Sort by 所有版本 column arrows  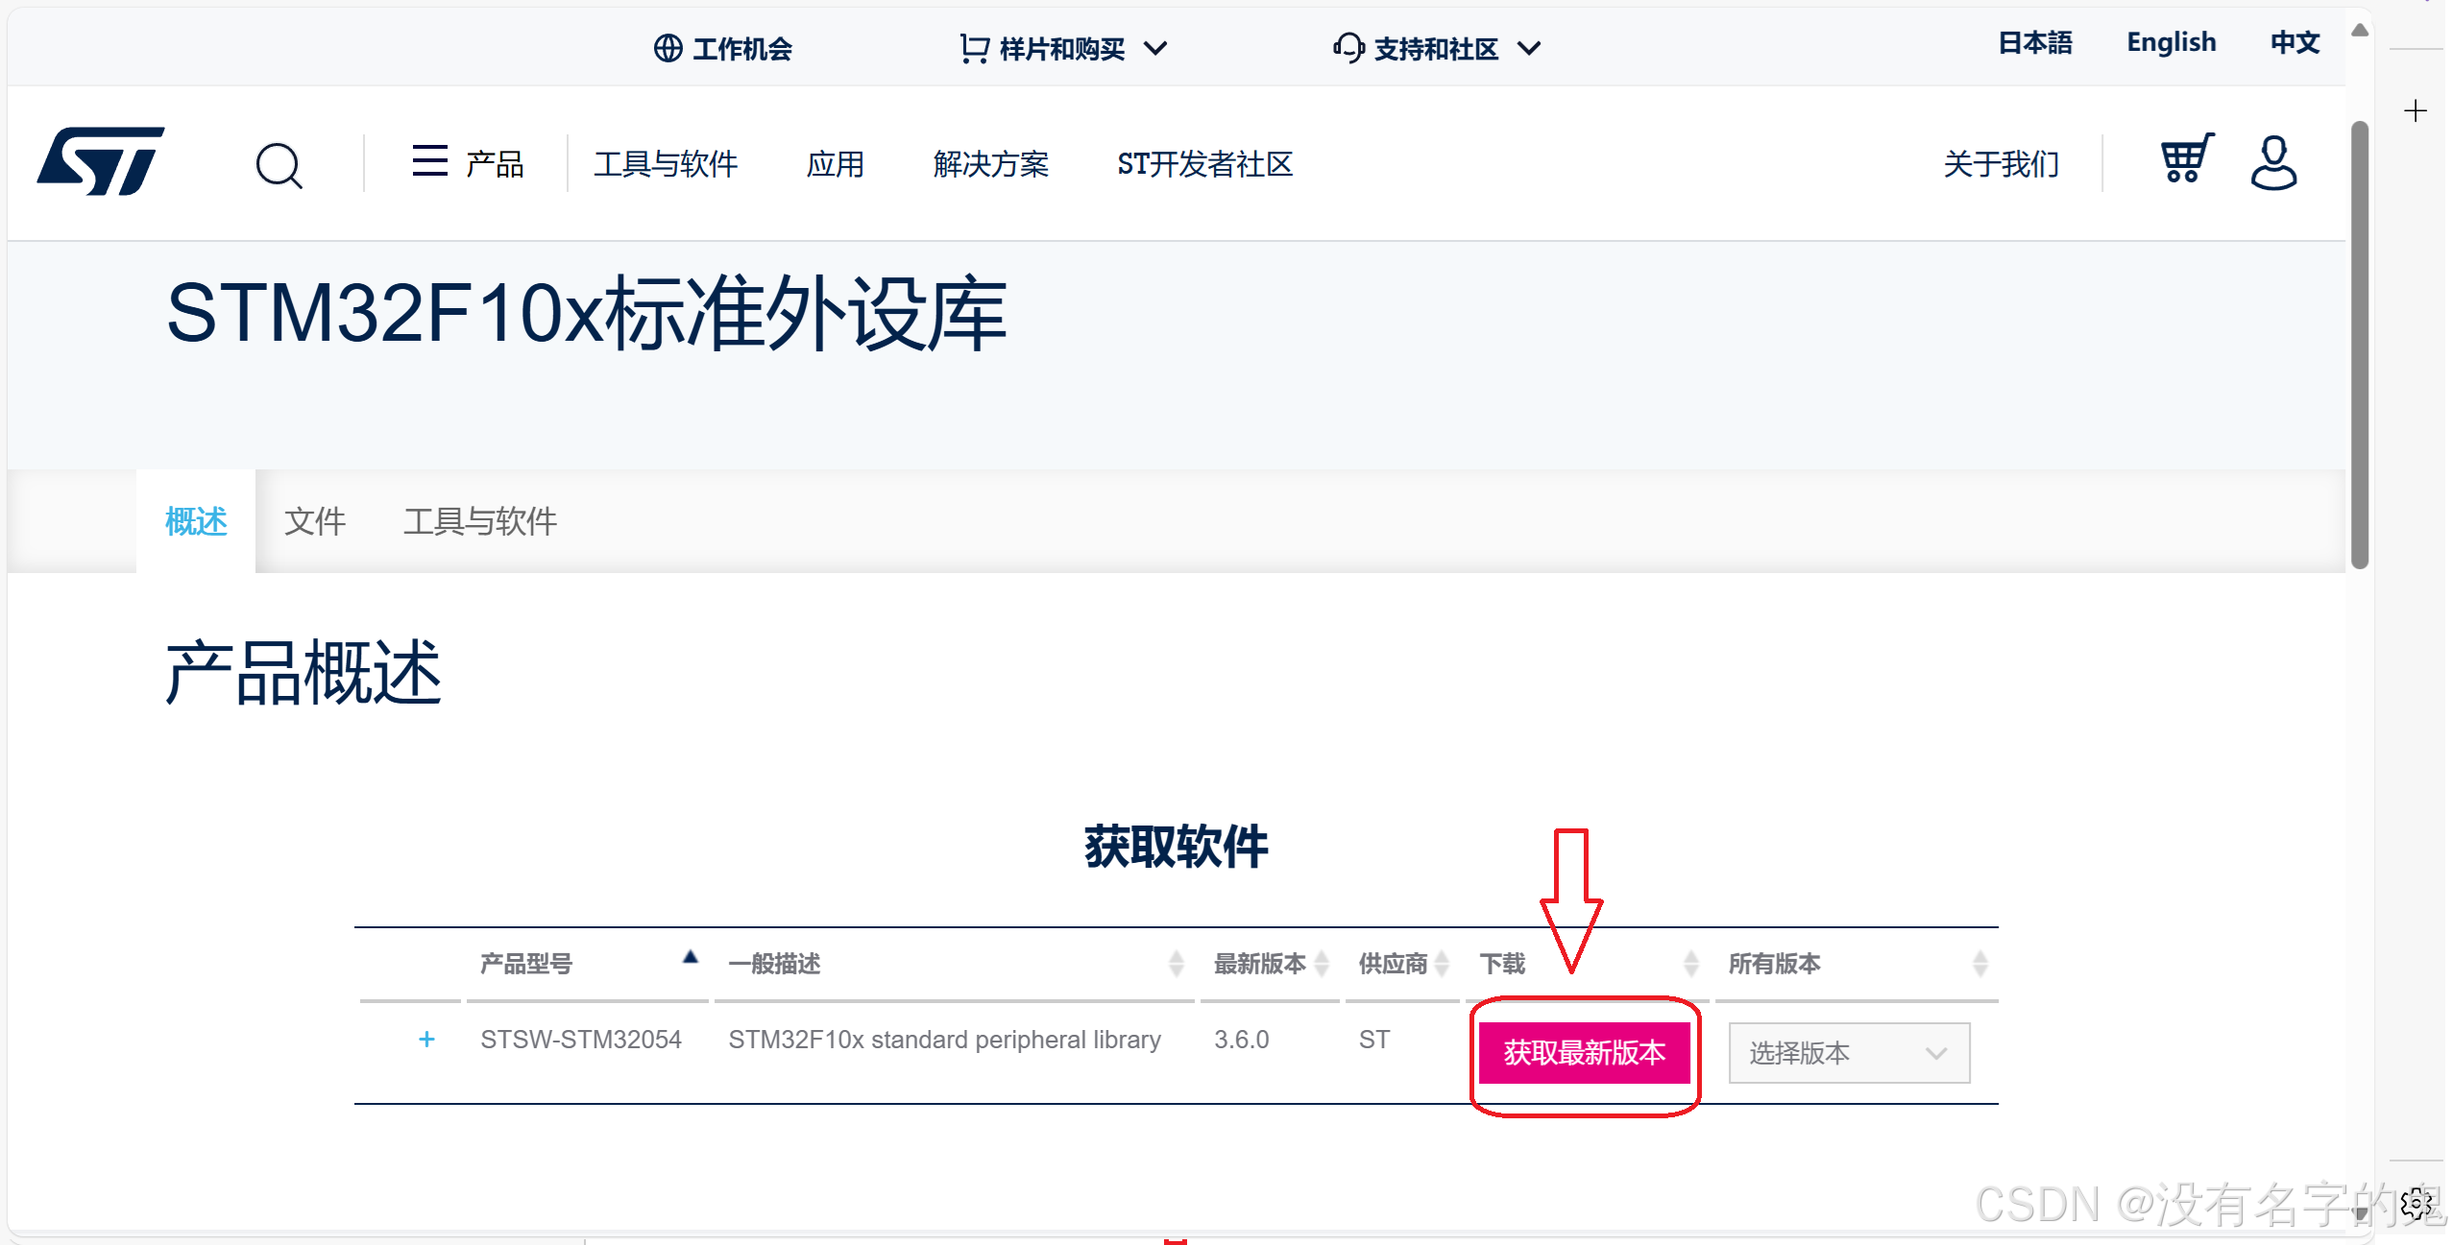click(x=1979, y=963)
